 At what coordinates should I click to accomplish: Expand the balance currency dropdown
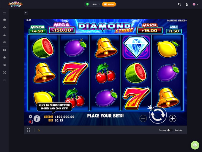pyautogui.click(x=99, y=4)
